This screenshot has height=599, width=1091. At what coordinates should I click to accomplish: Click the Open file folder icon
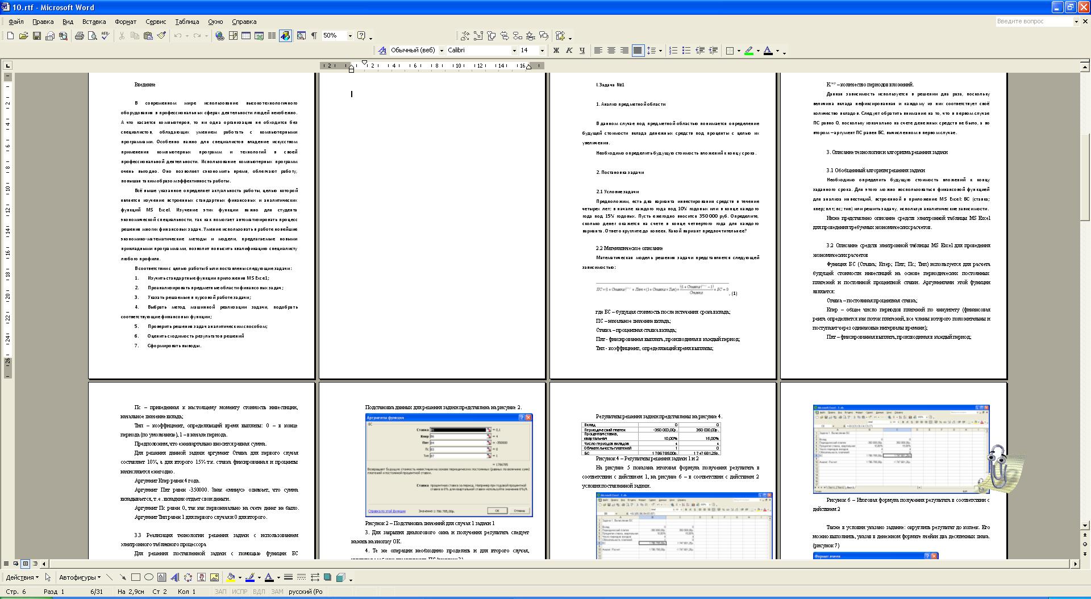[x=23, y=36]
